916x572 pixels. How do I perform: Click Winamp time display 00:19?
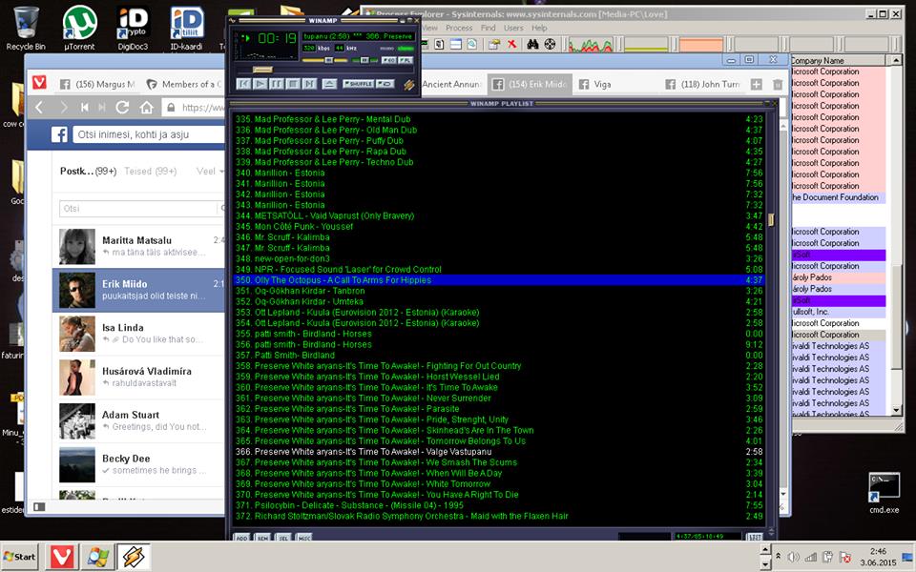[x=277, y=39]
